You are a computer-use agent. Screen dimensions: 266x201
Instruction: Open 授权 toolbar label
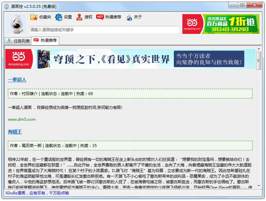pyautogui.click(x=89, y=17)
